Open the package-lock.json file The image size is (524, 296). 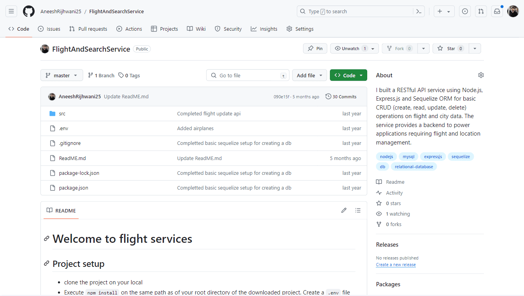(79, 173)
